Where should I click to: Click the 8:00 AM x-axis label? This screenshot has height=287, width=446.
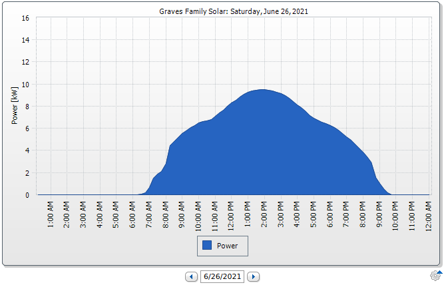click(x=166, y=215)
